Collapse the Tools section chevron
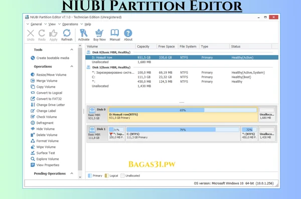The height and width of the screenshot is (199, 301). click(x=72, y=50)
